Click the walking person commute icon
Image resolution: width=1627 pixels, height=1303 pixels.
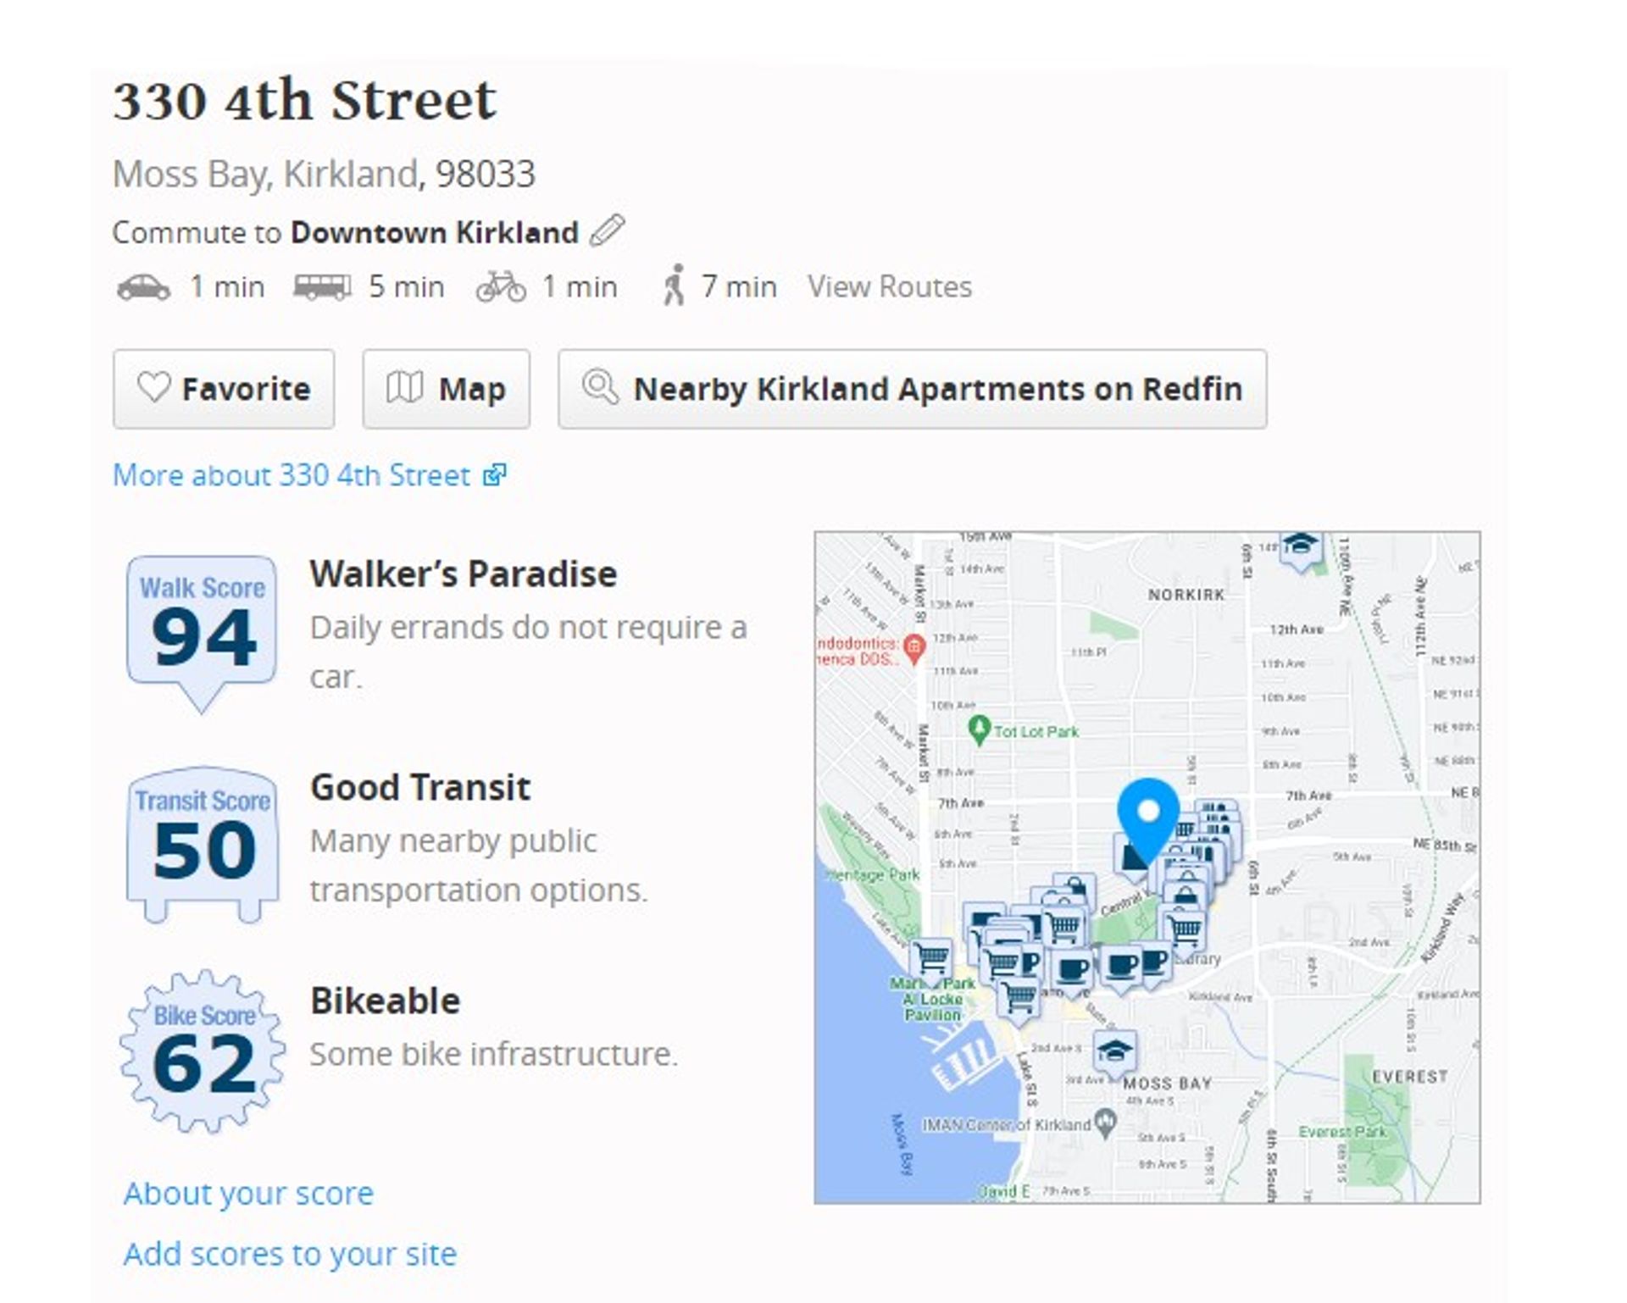click(x=675, y=286)
